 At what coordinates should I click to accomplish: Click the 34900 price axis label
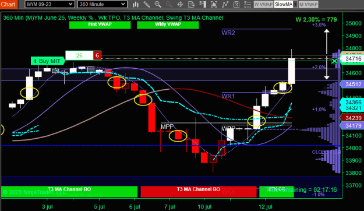click(x=354, y=36)
